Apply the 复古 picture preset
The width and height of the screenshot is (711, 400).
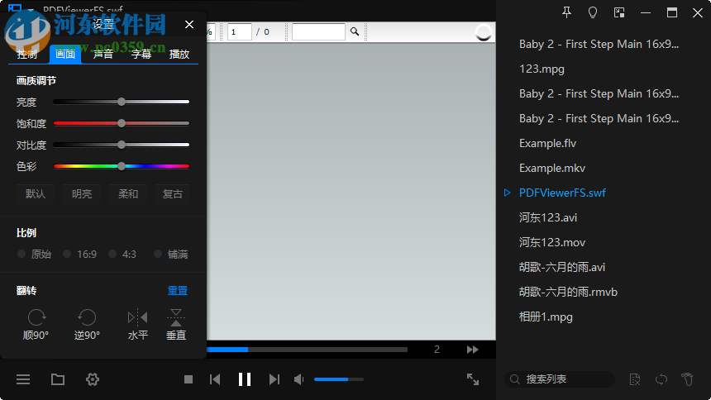(x=172, y=194)
